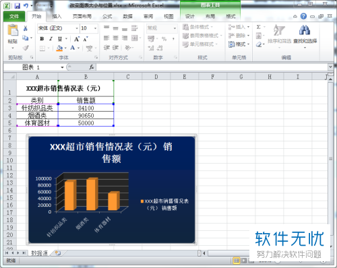
Task: Decrease font size with the small A
Action: coord(85,39)
